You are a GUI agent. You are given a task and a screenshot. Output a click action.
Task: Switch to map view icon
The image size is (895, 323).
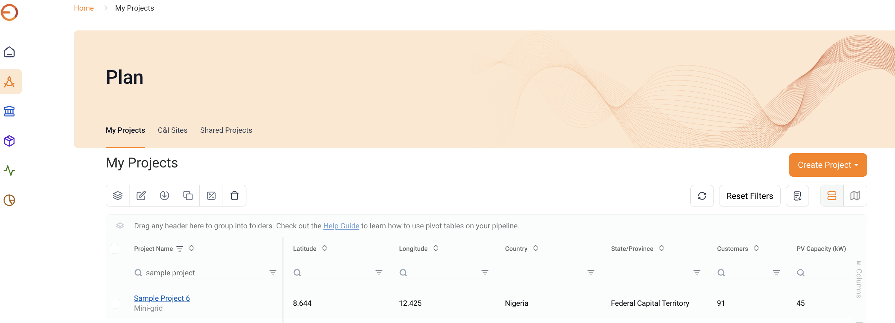[x=855, y=196]
